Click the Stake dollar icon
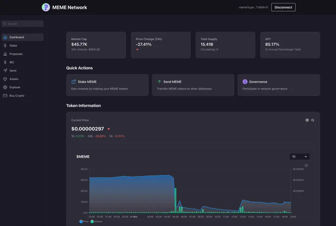336x226 pixels. pyautogui.click(x=5, y=45)
